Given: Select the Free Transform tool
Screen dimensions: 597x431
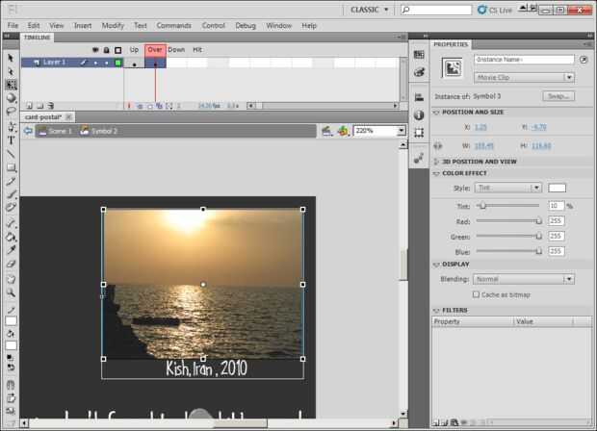Looking at the screenshot, I should coord(11,85).
